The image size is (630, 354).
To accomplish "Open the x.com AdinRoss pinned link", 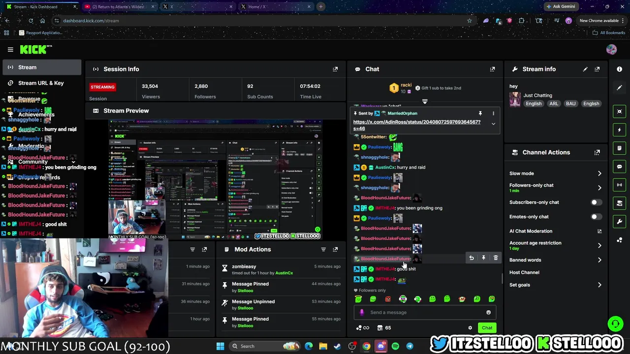I will tap(417, 125).
